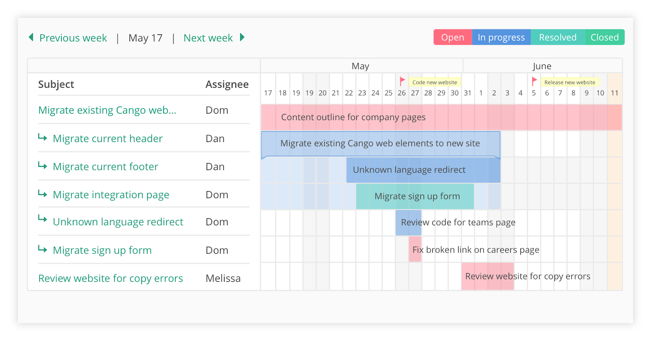The height and width of the screenshot is (341, 651).
Task: Switch to the In progress filter tab
Action: 501,37
